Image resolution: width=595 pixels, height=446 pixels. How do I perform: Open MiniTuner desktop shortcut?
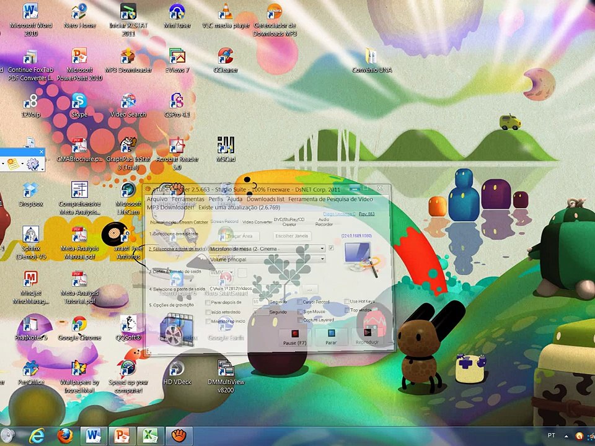click(177, 16)
